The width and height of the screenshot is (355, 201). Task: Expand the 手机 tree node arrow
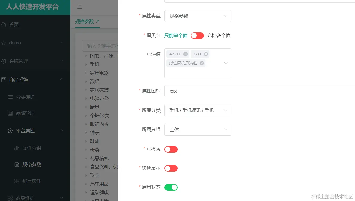[x=86, y=64]
